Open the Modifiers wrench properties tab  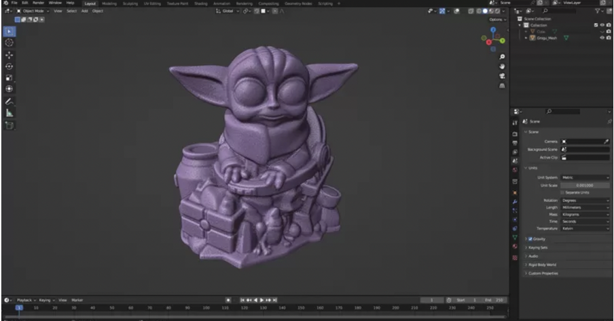point(515,202)
